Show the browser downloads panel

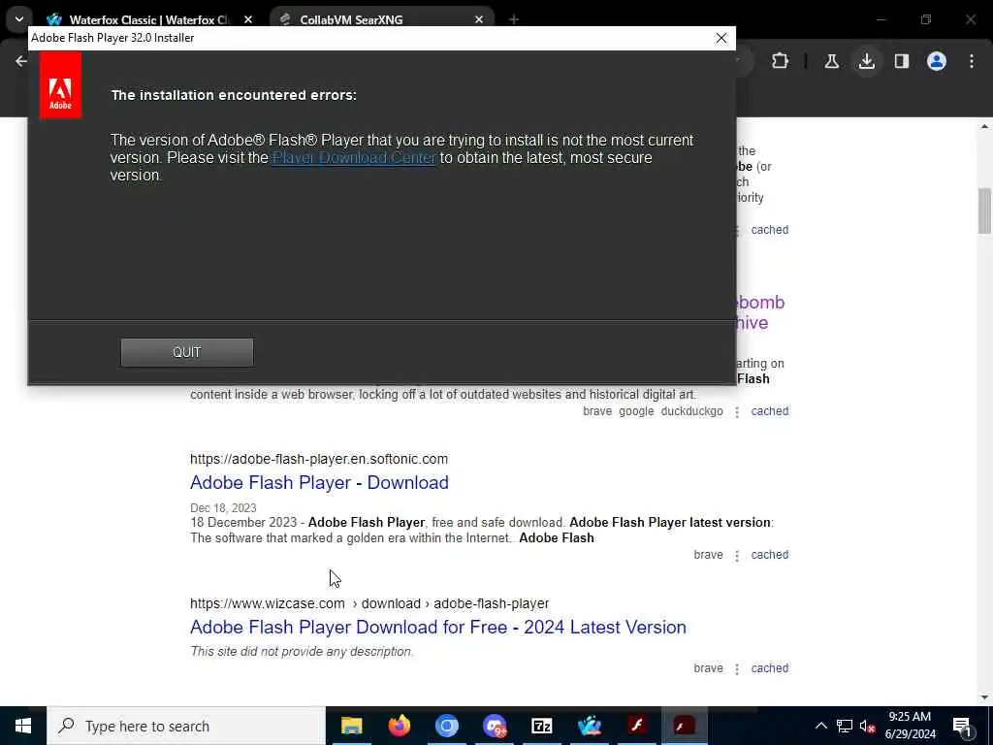[x=866, y=61]
